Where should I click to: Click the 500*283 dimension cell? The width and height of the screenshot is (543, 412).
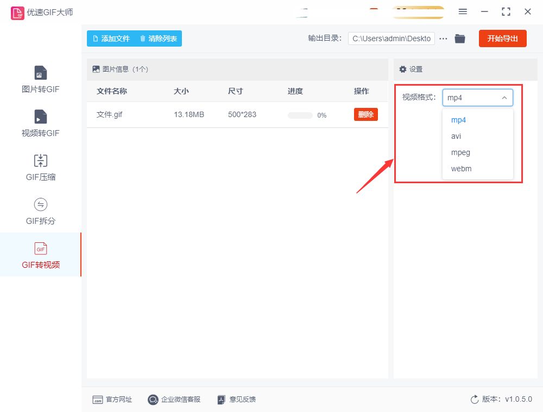[x=242, y=114]
